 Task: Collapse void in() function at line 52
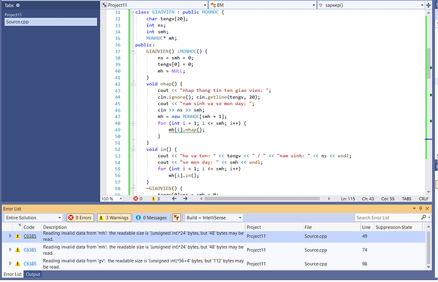point(133,150)
